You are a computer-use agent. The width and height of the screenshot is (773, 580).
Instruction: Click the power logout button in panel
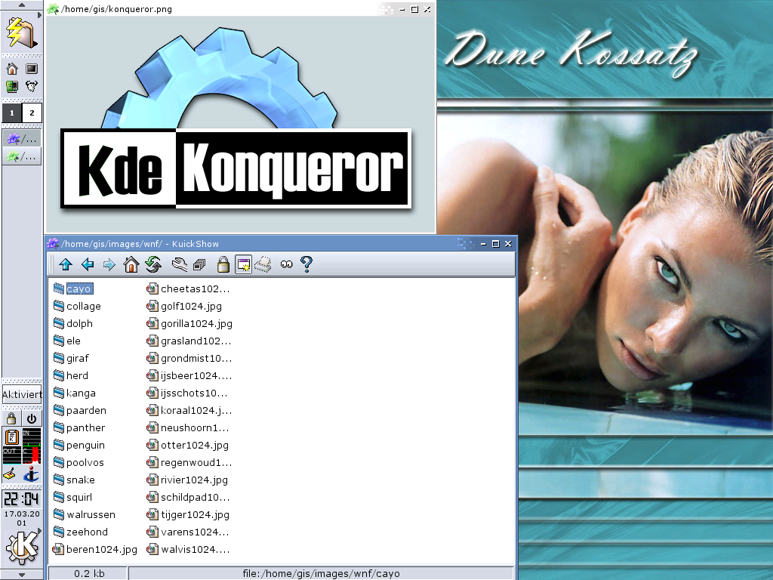[32, 418]
